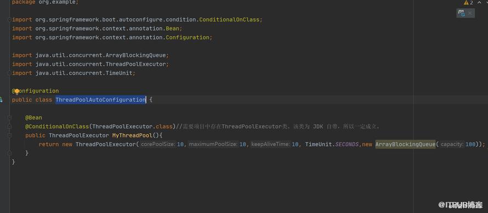Screen dimensions: 488x213
Task: Click the highlighted ArrayBlockingQueue constructor call
Action: (x=405, y=144)
